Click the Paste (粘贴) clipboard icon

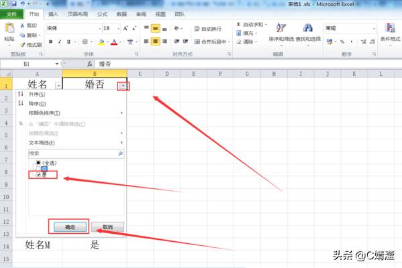coord(9,27)
